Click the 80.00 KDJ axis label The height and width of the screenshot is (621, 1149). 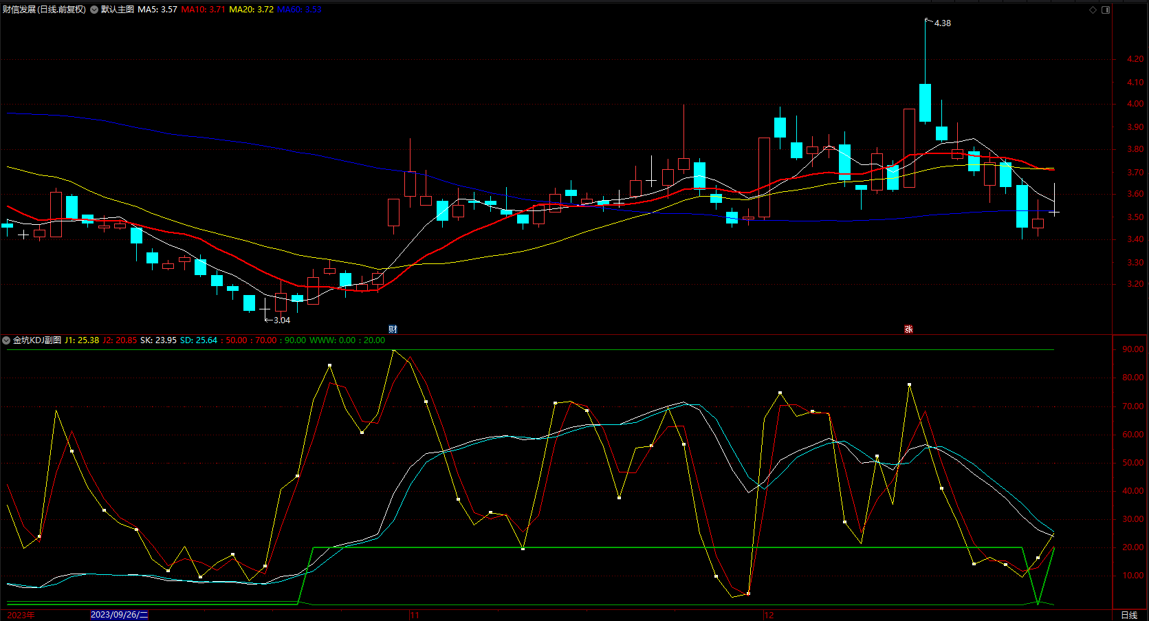pyautogui.click(x=1133, y=378)
